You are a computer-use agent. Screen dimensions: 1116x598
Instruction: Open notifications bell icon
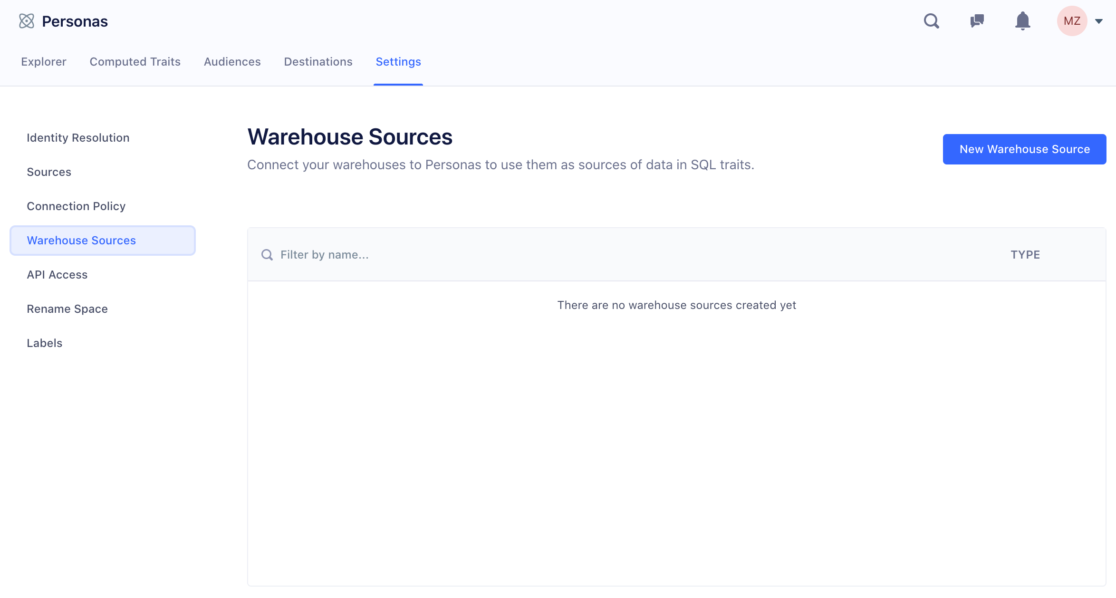(1022, 21)
